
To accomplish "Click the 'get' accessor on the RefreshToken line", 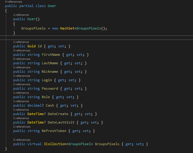I will pyautogui.click(x=75, y=131).
